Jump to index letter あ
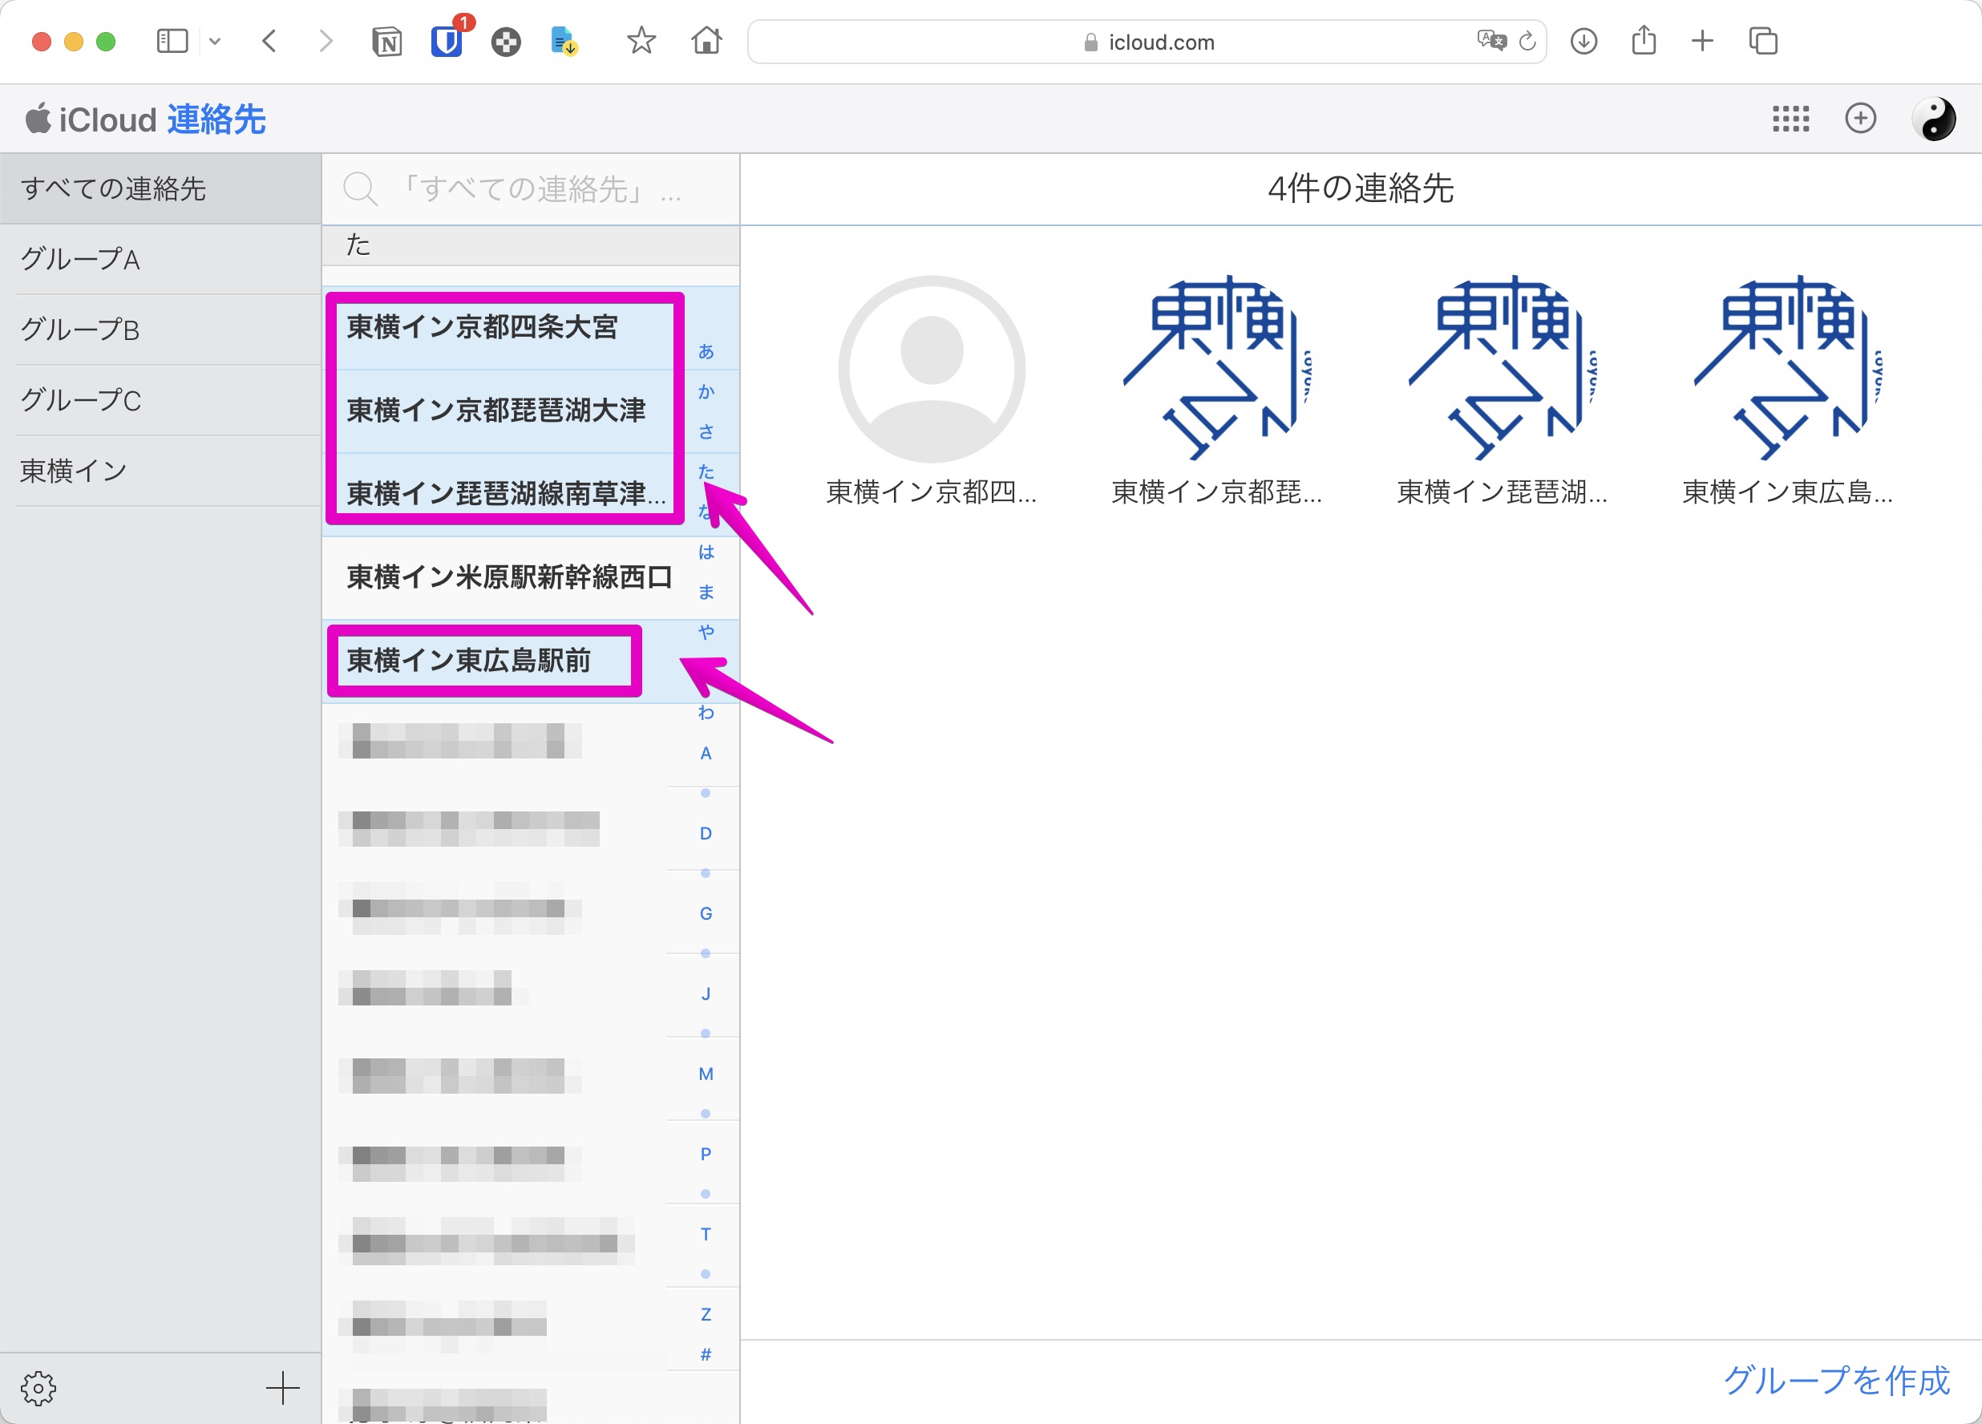 point(706,351)
